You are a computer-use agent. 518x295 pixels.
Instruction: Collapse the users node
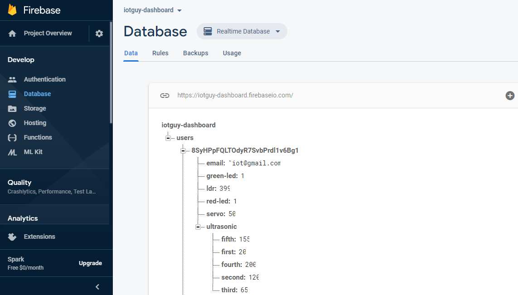(x=168, y=138)
